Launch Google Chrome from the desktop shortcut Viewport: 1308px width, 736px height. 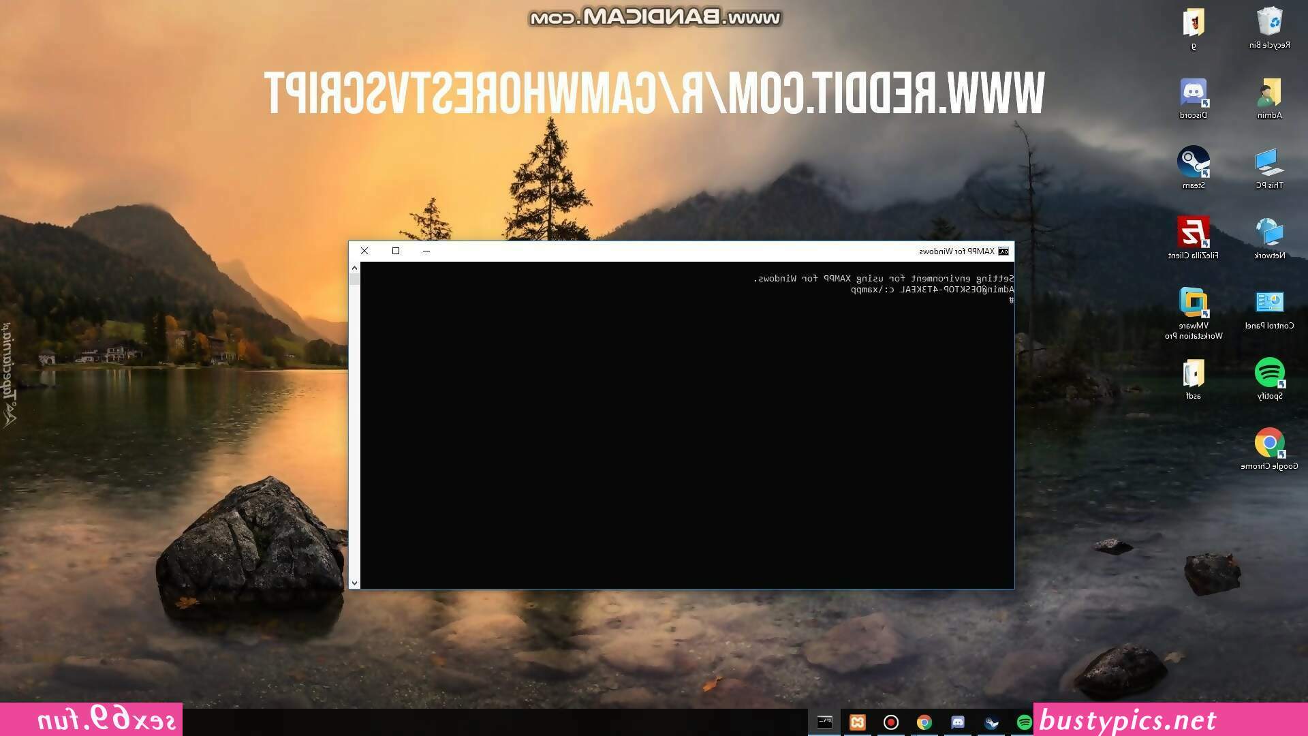tap(1269, 449)
